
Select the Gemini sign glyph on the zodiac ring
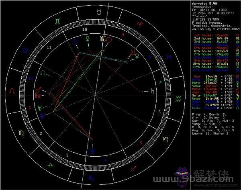59,20
